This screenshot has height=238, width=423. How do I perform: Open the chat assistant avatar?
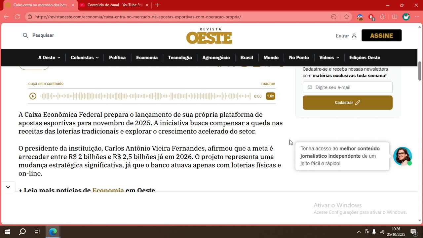click(403, 156)
